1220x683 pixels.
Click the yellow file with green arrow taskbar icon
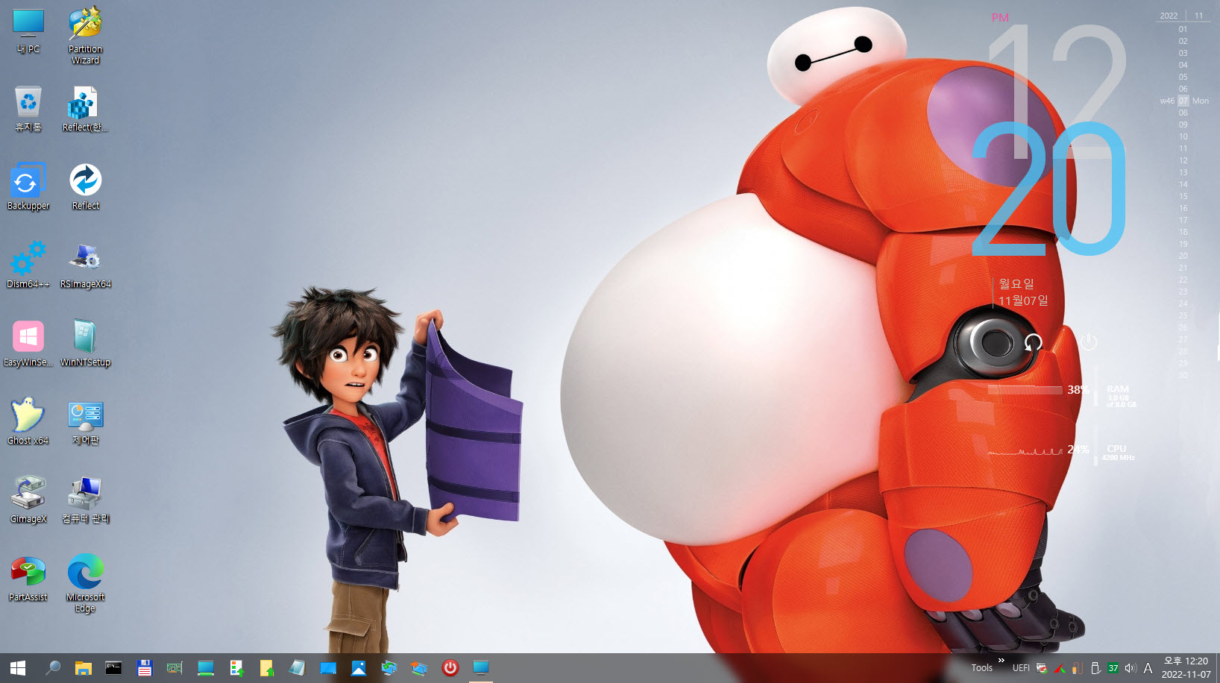266,668
